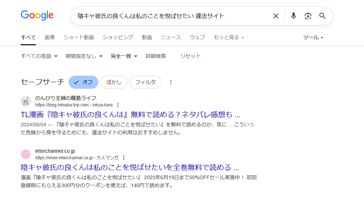Click the 詳細検索 link
The height and width of the screenshot is (198, 364).
(x=156, y=56)
